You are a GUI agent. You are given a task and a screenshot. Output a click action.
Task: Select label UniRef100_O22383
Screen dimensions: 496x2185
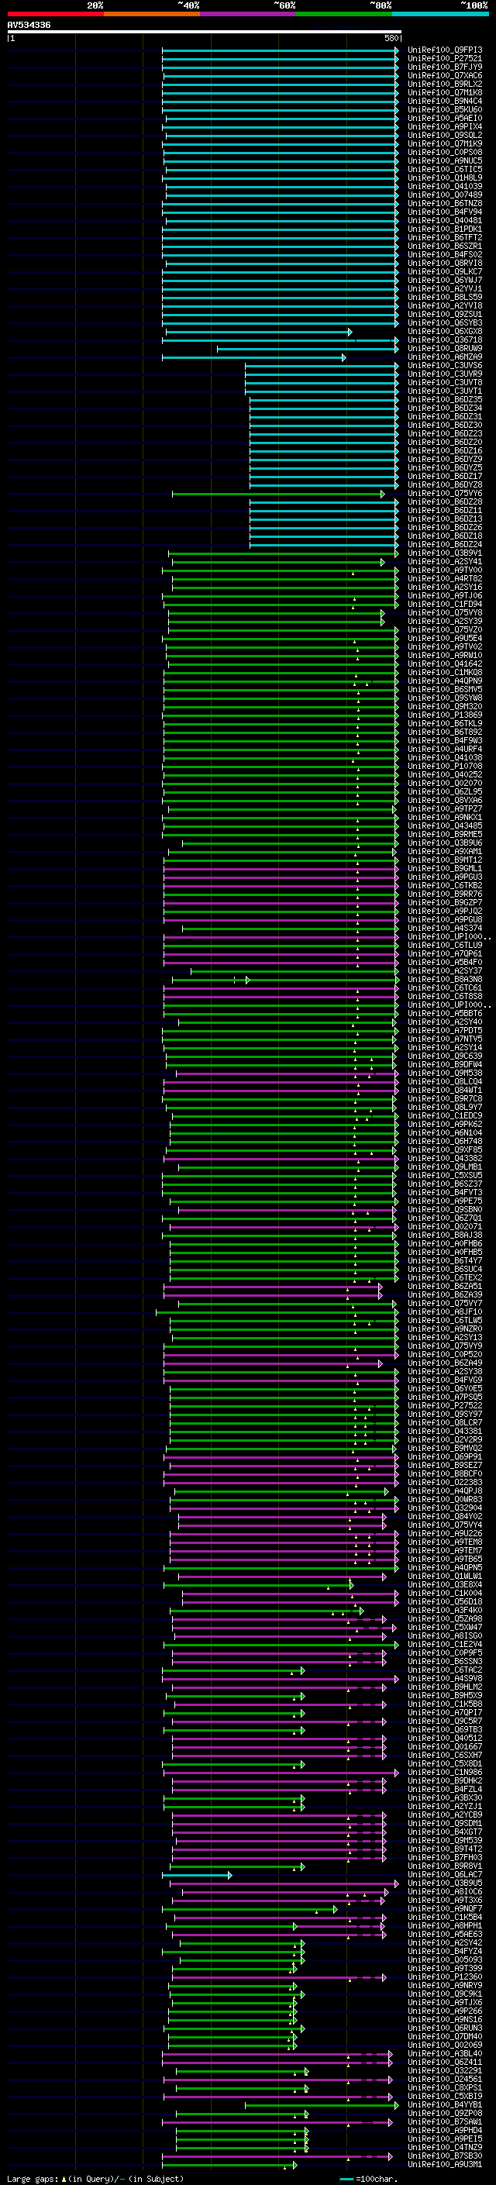click(445, 1483)
